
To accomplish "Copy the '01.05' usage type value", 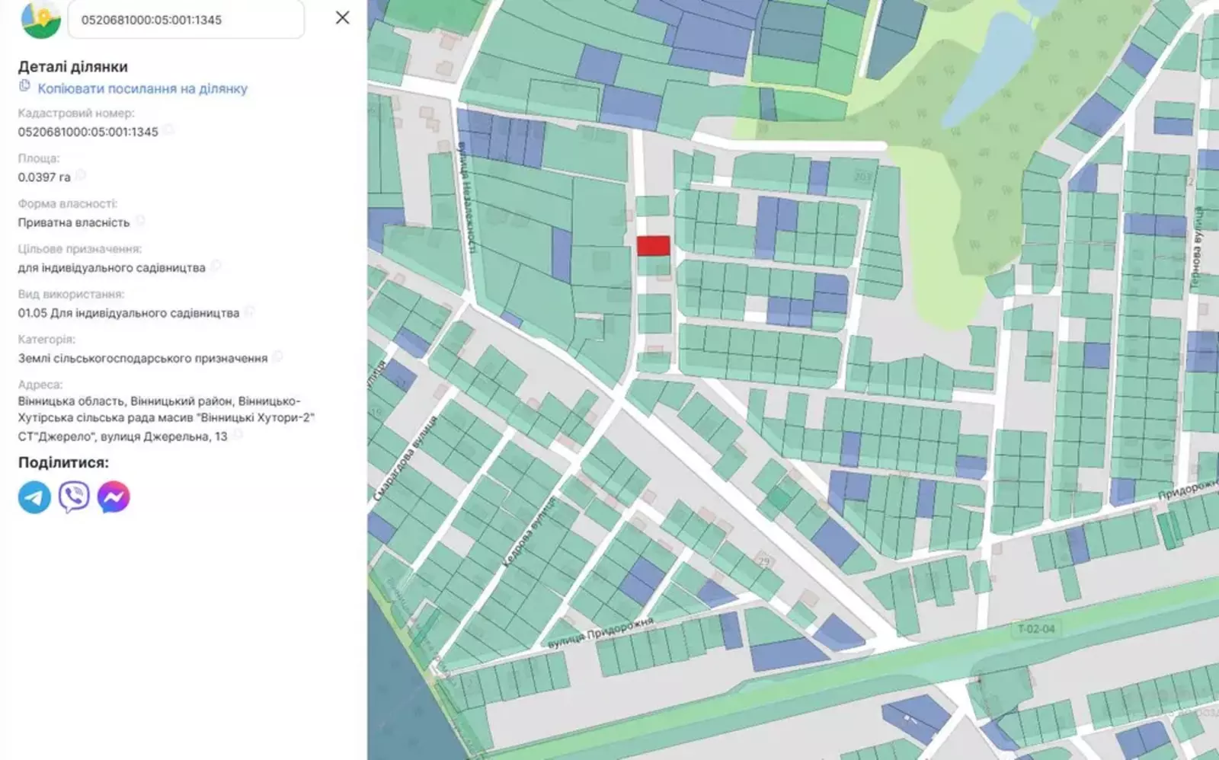I will (249, 312).
